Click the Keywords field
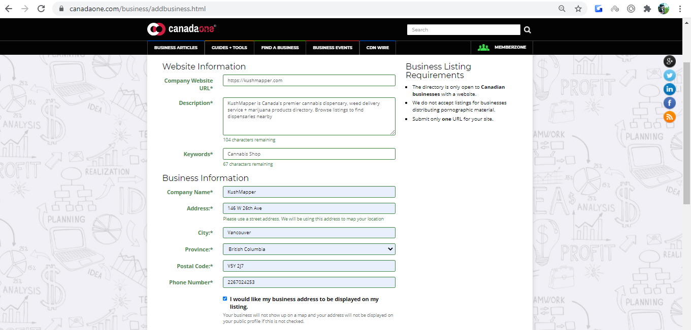Screen dimensions: 691x330 (309, 154)
